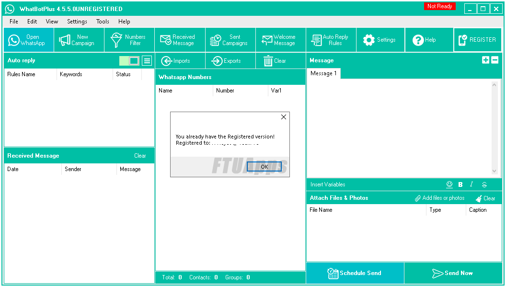Viewport: 506px width, 287px height.
Task: Click the Message column header in Received Message
Action: pos(135,169)
